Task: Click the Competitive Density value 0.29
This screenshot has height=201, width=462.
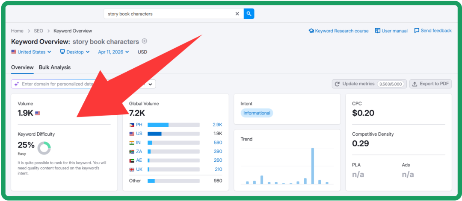Action: pos(360,143)
